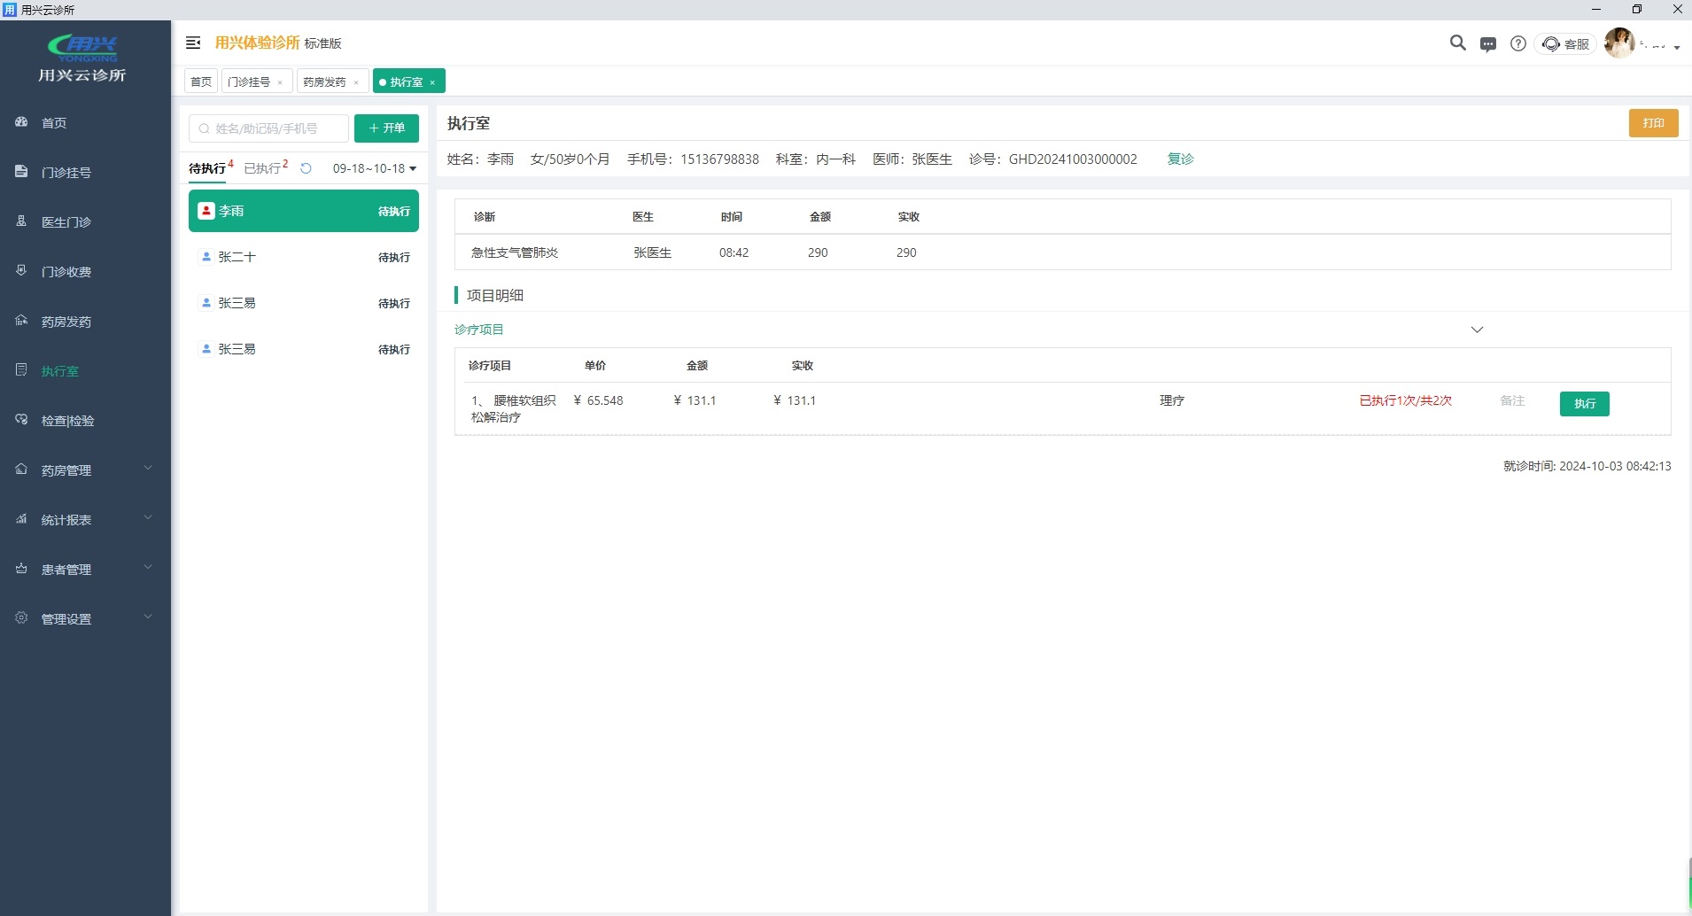The height and width of the screenshot is (916, 1692).
Task: Open 检查|检验 sidebar icon
Action: coord(21,420)
